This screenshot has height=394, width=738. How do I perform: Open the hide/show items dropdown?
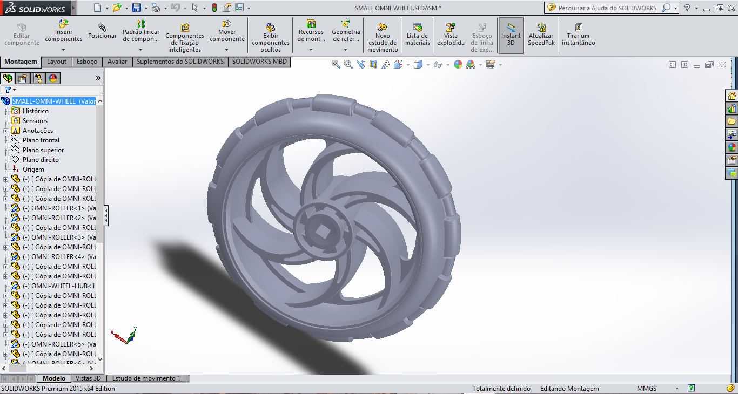click(x=448, y=65)
